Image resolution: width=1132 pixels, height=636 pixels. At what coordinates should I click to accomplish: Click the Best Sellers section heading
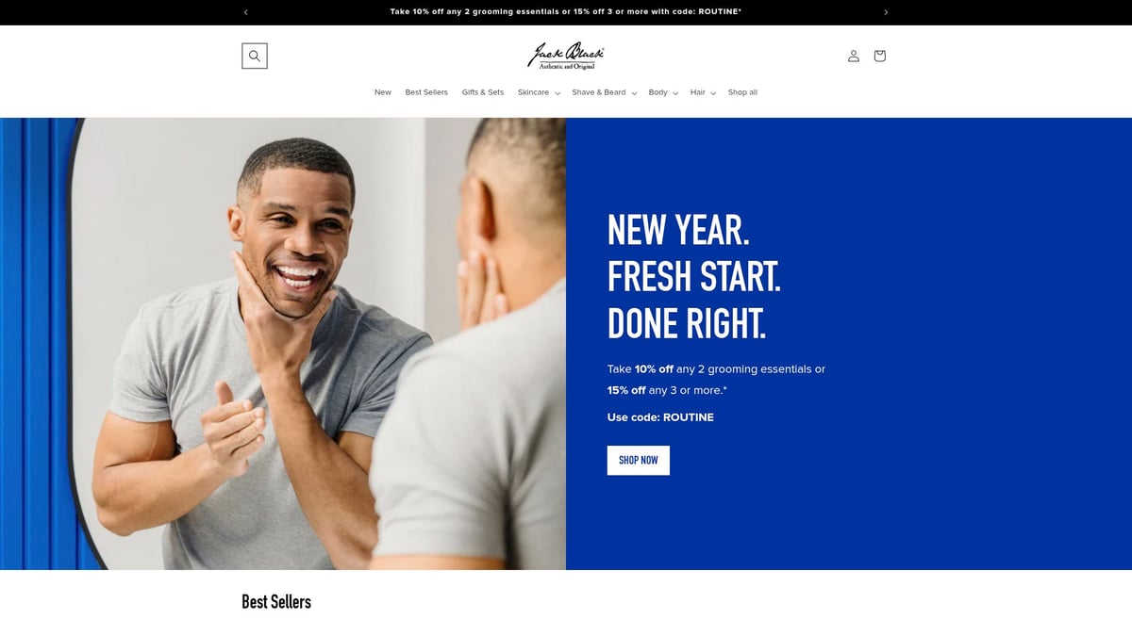[276, 601]
